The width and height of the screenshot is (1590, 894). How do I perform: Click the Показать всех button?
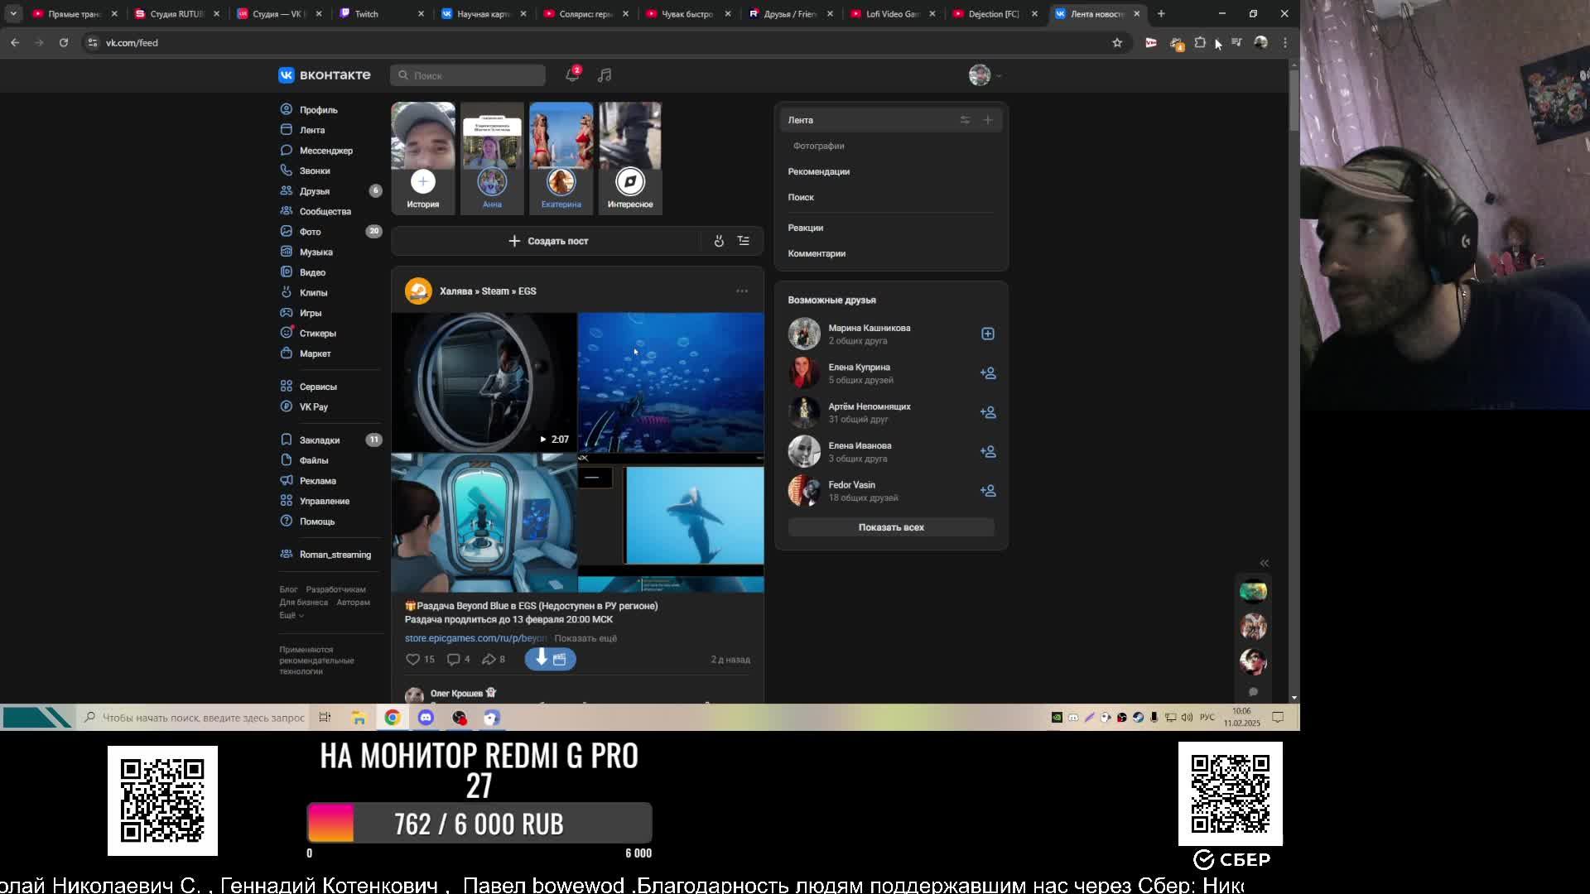pos(891,527)
